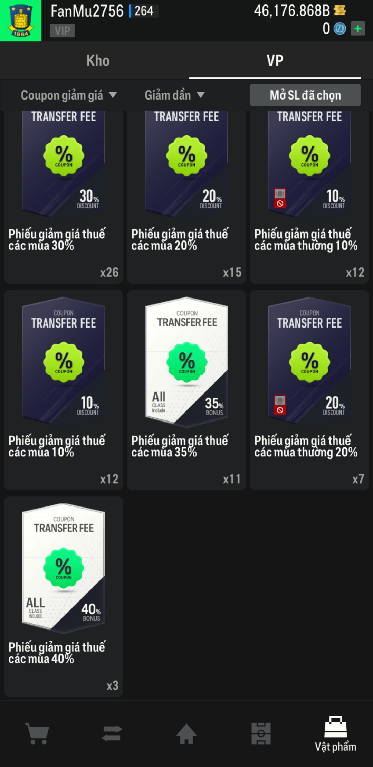This screenshot has height=767, width=373.
Task: Open the transfer market arrows icon
Action: point(112,733)
